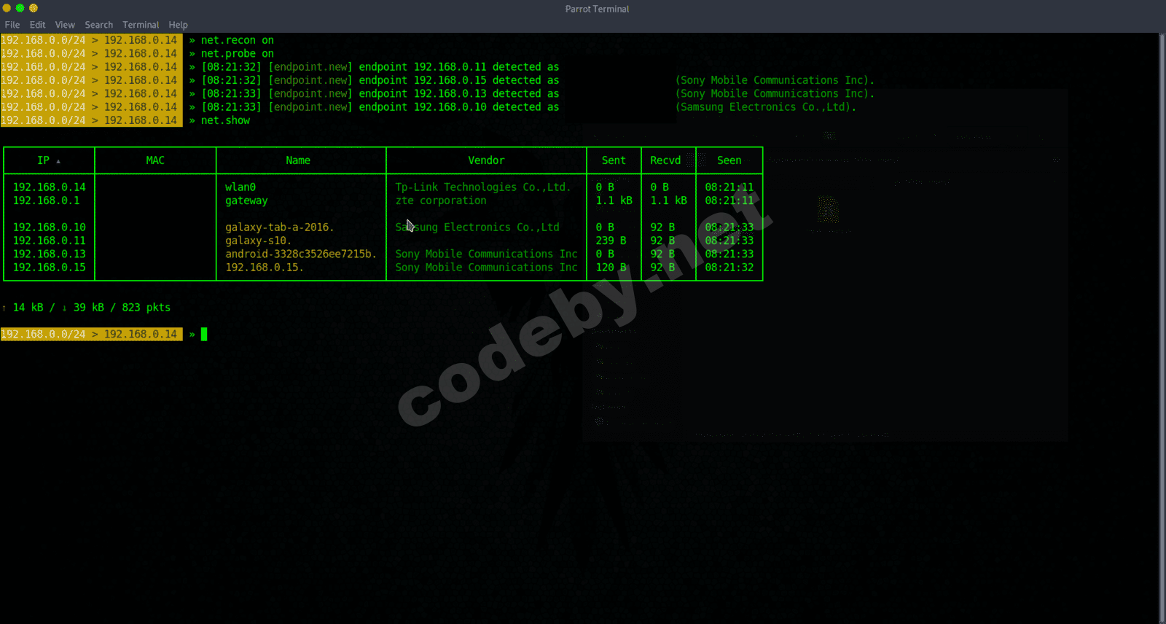Click the net.show command text
Viewport: 1166px width, 624px height.
click(225, 120)
